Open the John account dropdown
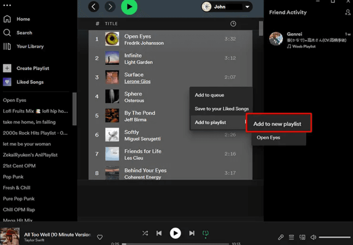Viewport: 353px width, 245px height. (x=227, y=7)
